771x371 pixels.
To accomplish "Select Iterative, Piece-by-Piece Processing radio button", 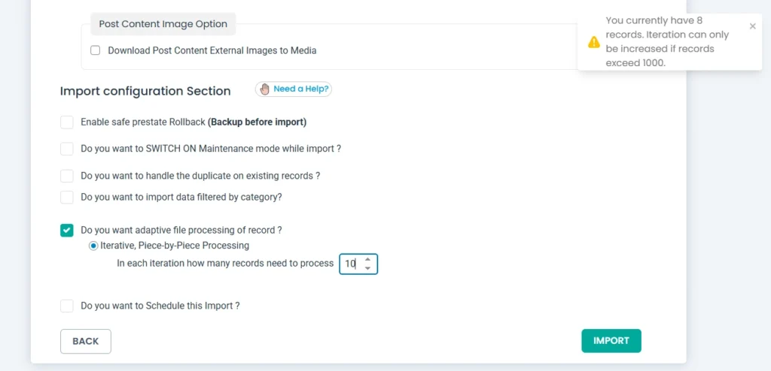I will point(94,246).
